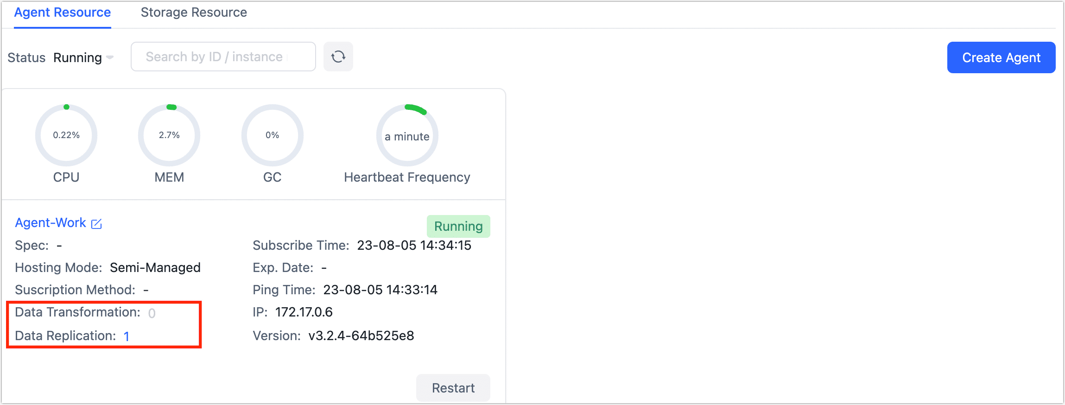Viewport: 1065px width, 405px height.
Task: Click the Data Transformation count 0
Action: (152, 314)
